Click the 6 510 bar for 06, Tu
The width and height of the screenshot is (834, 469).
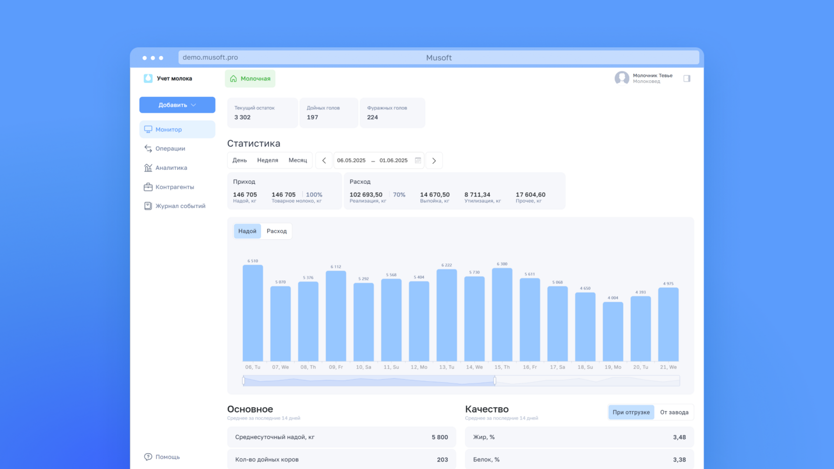[x=253, y=313]
